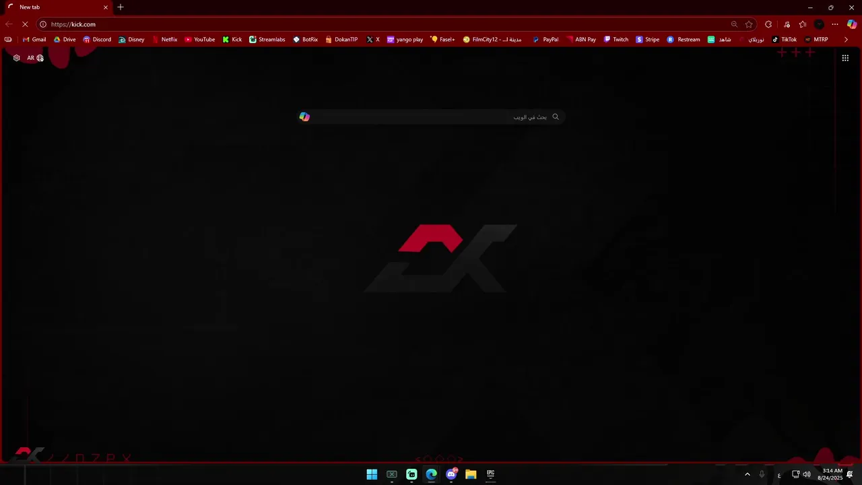Open the DokanTIP bookmark
This screenshot has width=862, height=485.
(341, 40)
